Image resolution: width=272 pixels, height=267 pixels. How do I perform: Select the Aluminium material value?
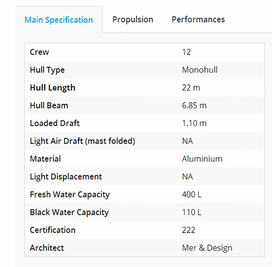202,159
